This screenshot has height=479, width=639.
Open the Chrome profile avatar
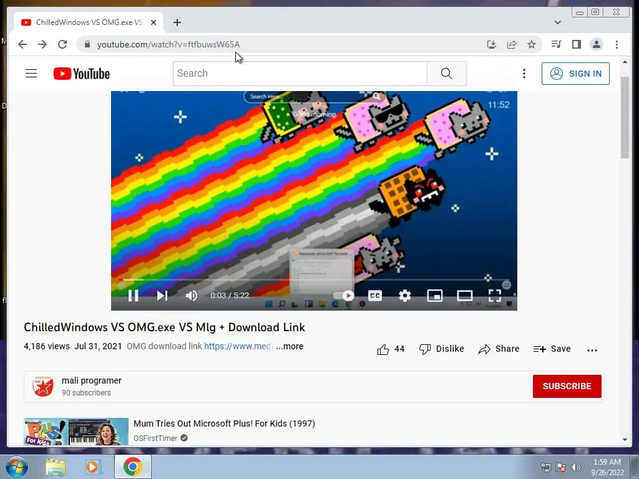596,44
